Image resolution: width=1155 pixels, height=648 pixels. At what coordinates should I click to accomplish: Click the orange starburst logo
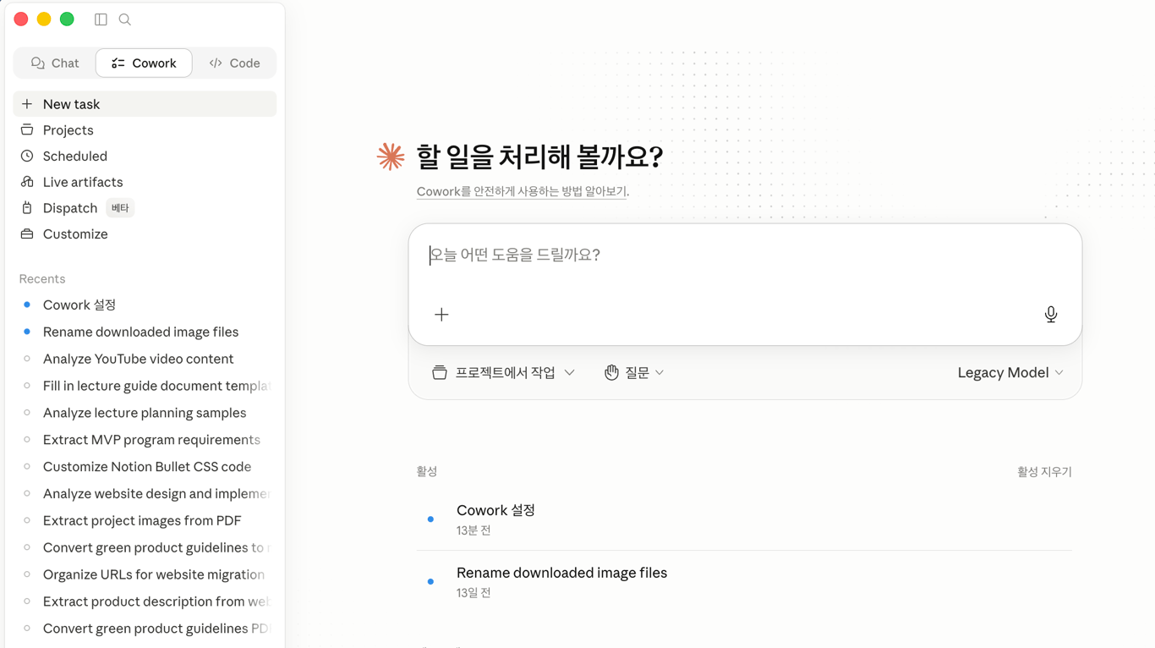point(391,157)
